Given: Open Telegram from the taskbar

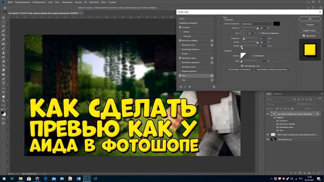Looking at the screenshot, I should click(x=95, y=178).
